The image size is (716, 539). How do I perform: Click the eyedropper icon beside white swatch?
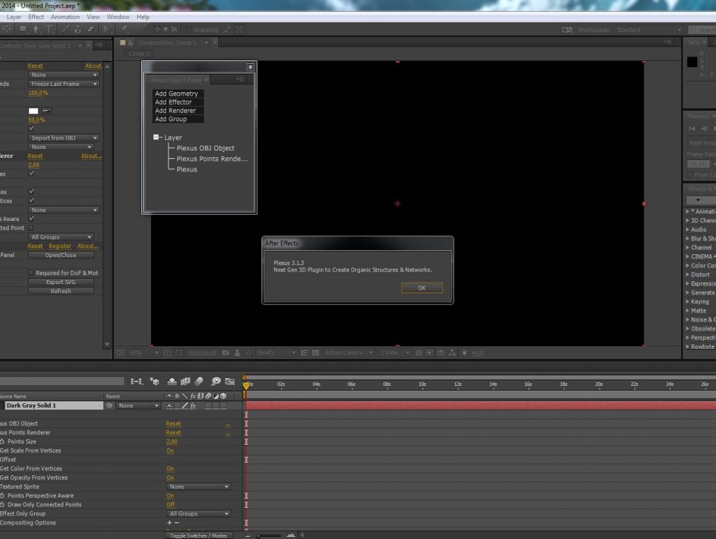(47, 110)
